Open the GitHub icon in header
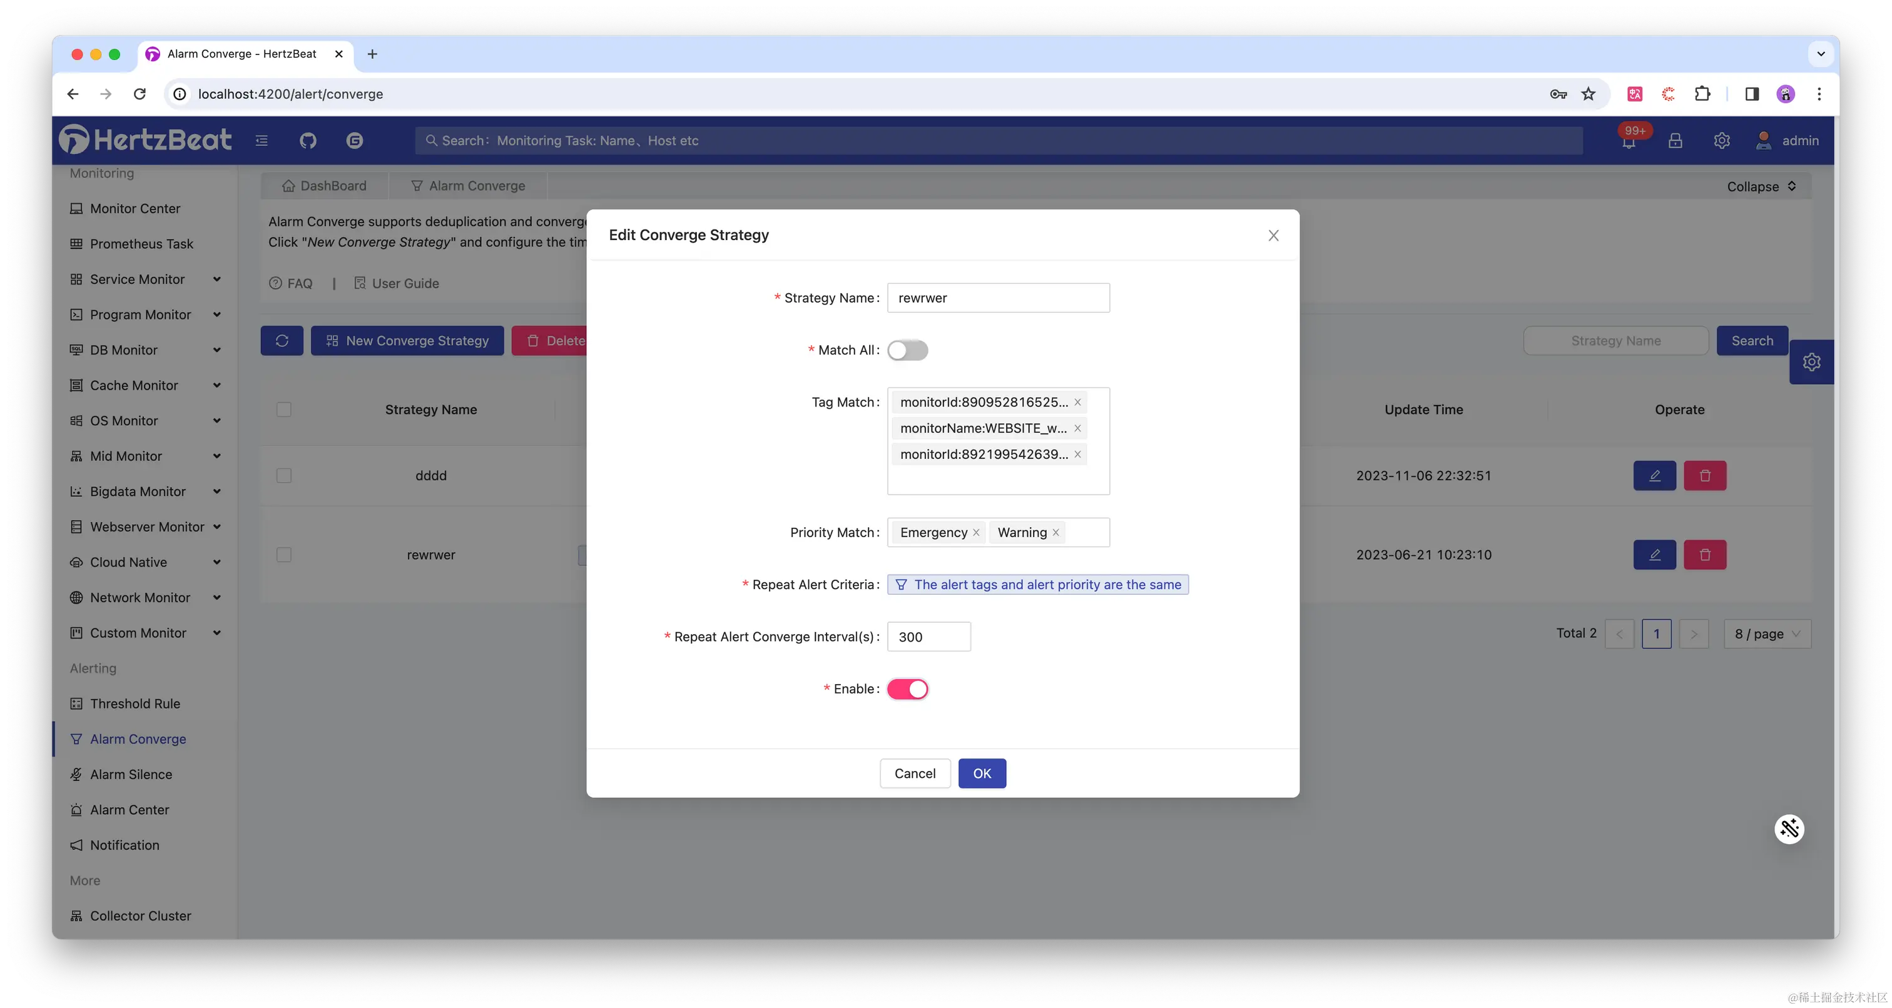Viewport: 1892px width, 1008px height. 308,140
